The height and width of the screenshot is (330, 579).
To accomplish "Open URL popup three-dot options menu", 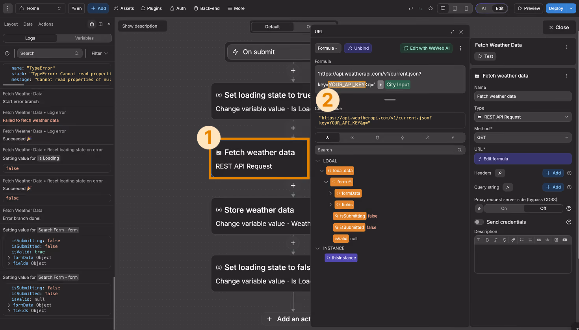I will (460, 48).
